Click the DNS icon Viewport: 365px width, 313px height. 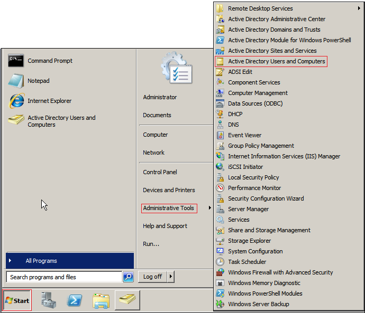point(220,125)
